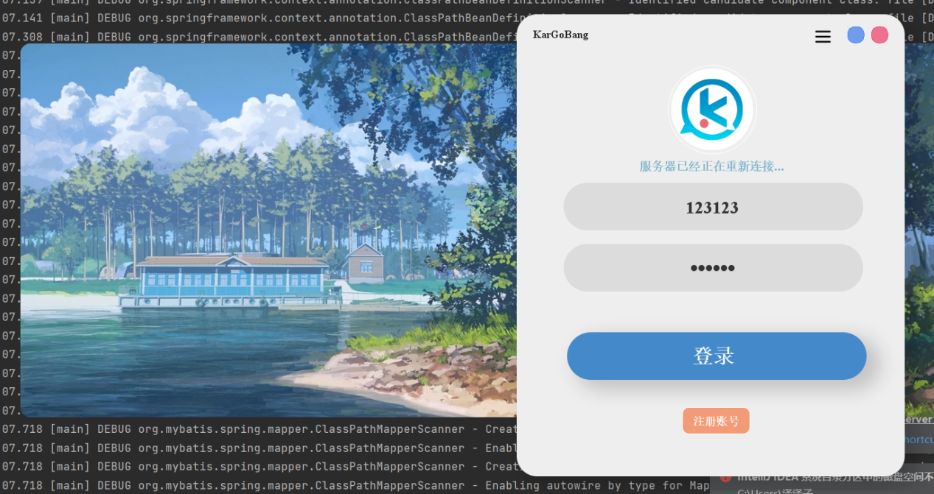
Task: Click the 07.141 DEBUG console log line
Action: click(258, 18)
